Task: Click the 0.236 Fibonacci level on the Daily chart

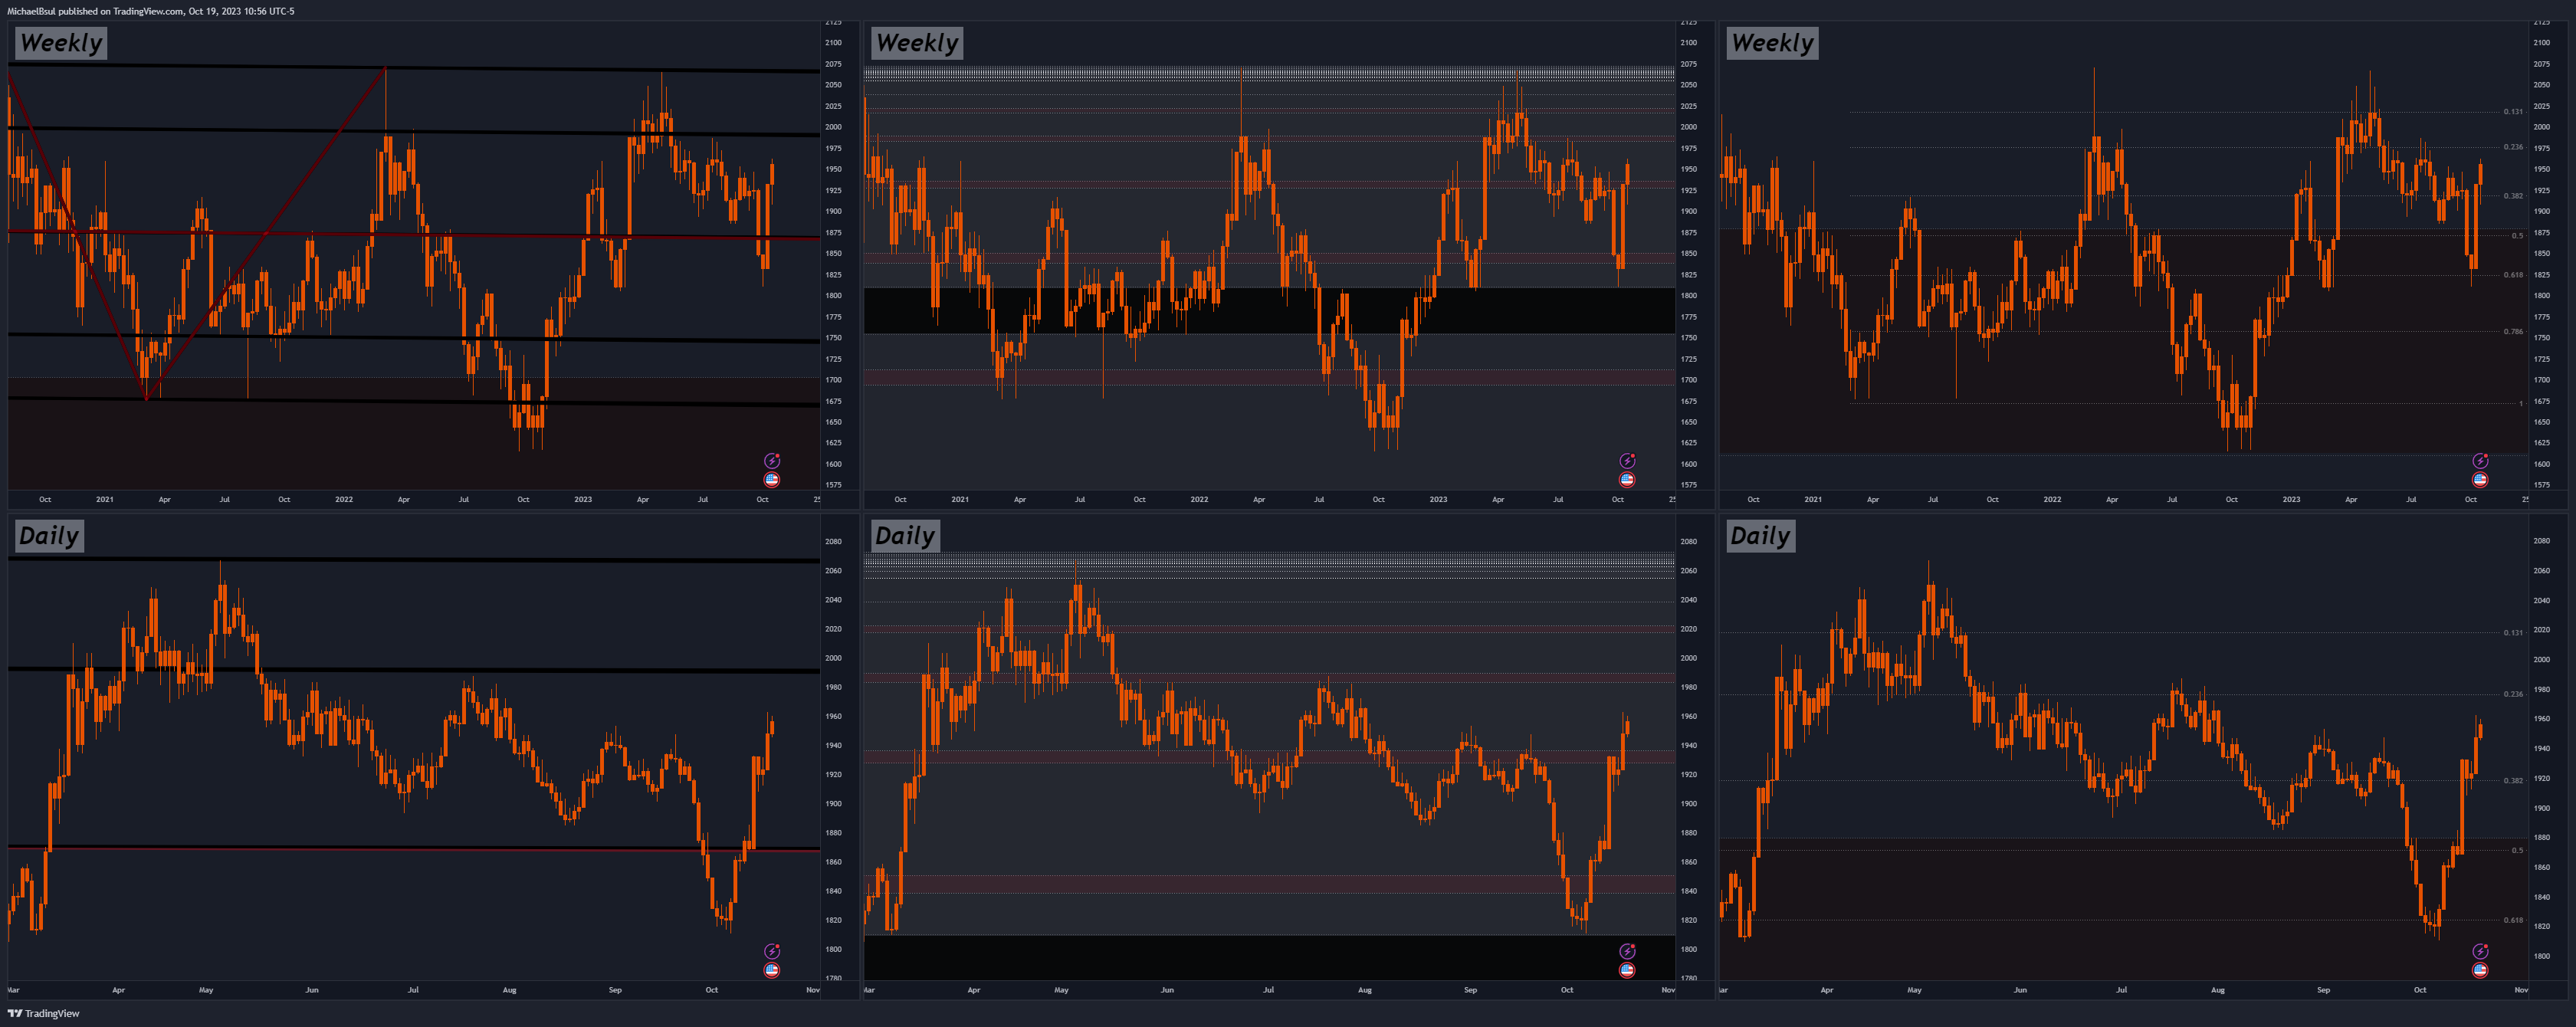Action: (2513, 694)
